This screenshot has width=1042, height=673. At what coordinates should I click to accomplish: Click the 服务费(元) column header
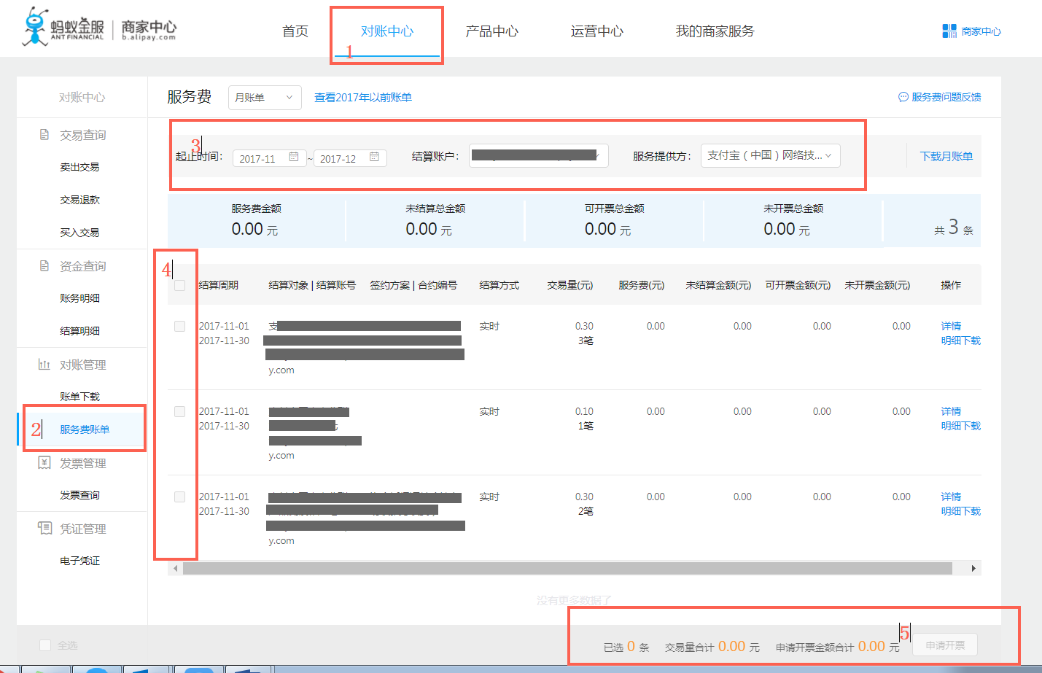(x=642, y=285)
